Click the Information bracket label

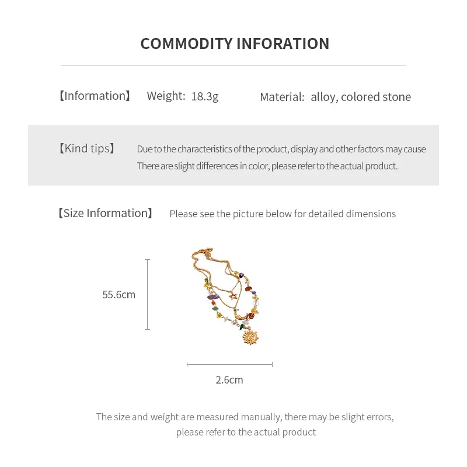95,96
